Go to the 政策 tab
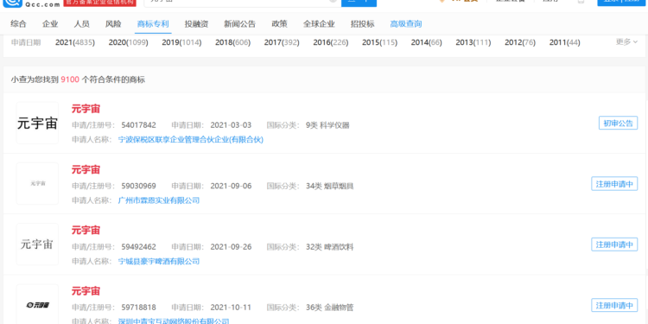Viewport: 648px width, 324px height. pyautogui.click(x=279, y=24)
